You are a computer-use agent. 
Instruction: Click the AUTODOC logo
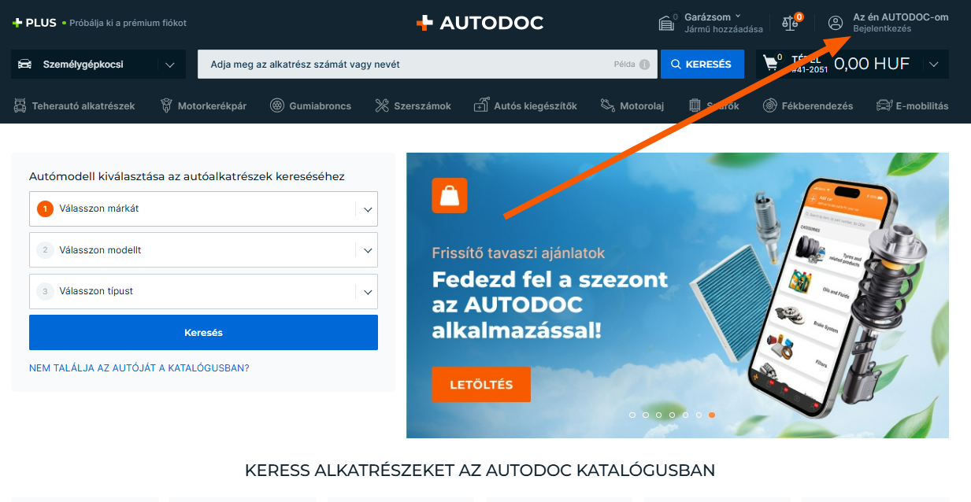pos(480,23)
